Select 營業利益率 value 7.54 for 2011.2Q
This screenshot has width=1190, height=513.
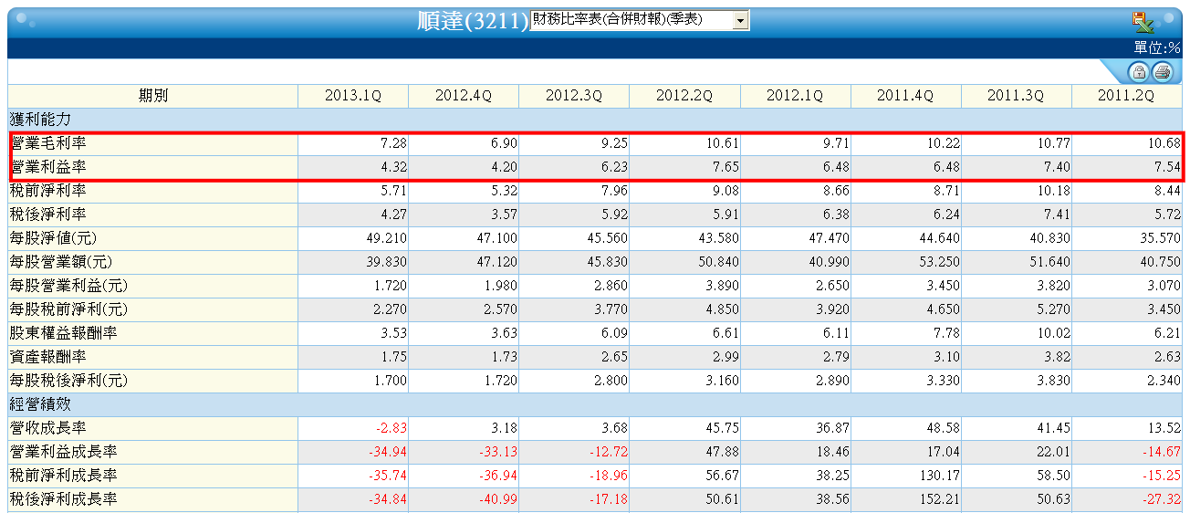(1166, 167)
